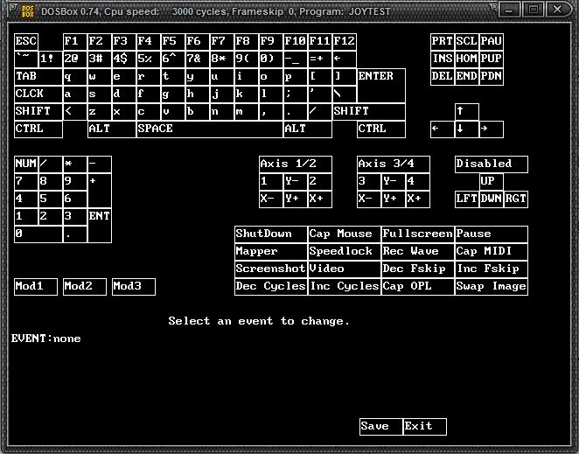579x454 pixels.
Task: Click the Disabled joystick label
Action: 492,164
